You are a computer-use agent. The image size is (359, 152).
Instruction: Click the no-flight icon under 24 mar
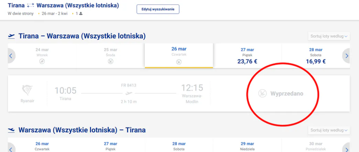pyautogui.click(x=42, y=61)
